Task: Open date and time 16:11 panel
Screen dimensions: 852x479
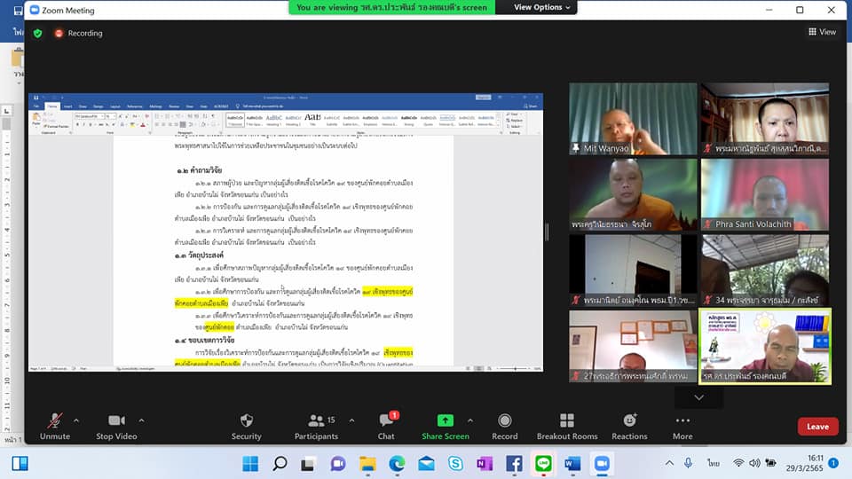Action: pyautogui.click(x=804, y=463)
